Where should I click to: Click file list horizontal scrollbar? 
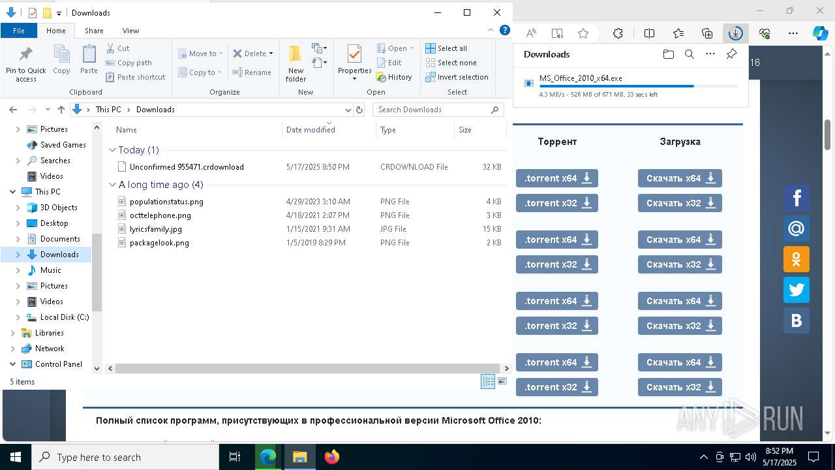point(308,369)
